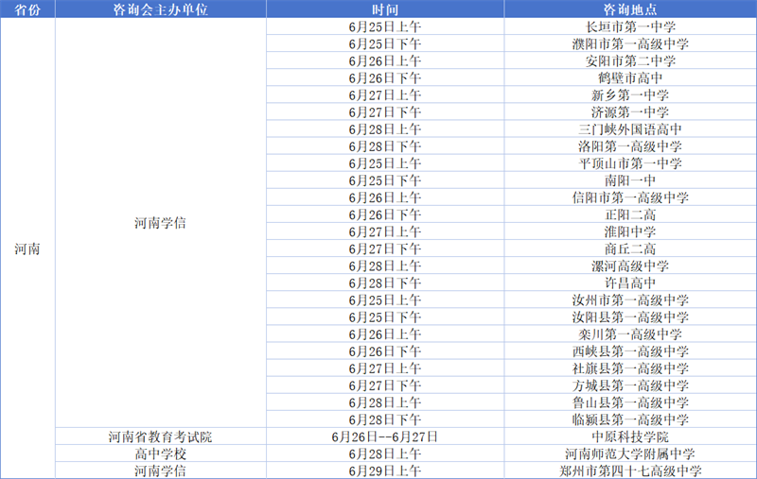
Task: Select the time cell in the 济源第一中学 row
Action: tap(385, 112)
